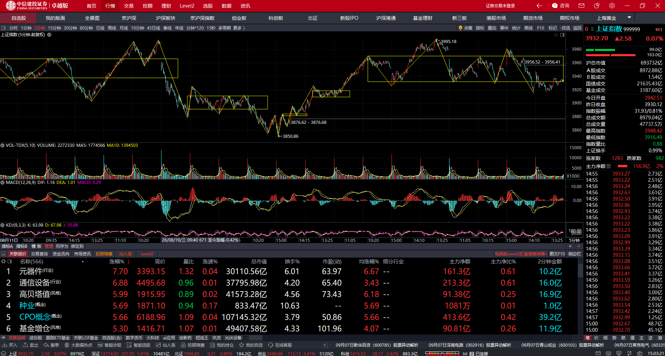Expand 更多 period options

click(x=239, y=28)
